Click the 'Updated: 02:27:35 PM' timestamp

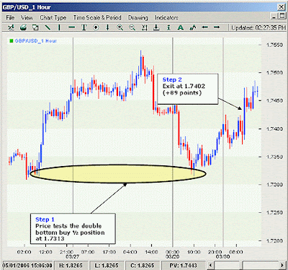258,27
